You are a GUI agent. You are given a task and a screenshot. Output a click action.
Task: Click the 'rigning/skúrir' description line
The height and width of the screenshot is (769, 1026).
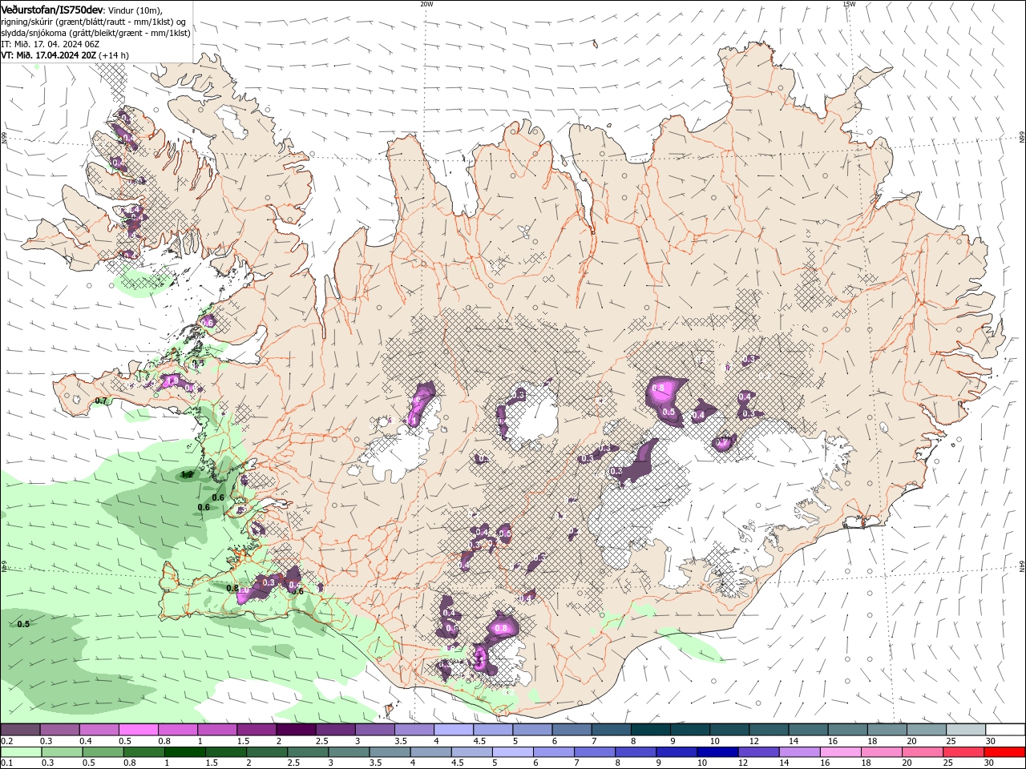coord(92,22)
